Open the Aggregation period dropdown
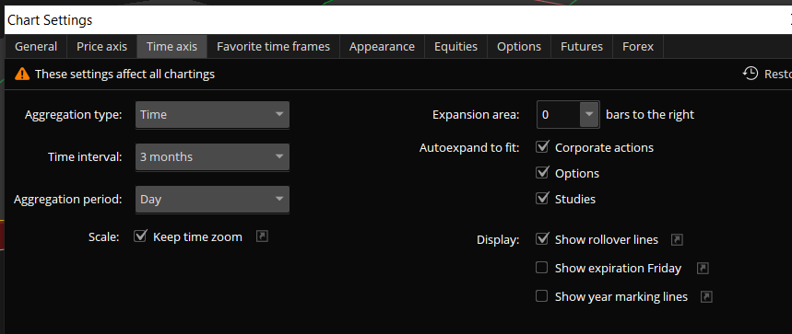Screen dimensions: 792x334 point(212,199)
